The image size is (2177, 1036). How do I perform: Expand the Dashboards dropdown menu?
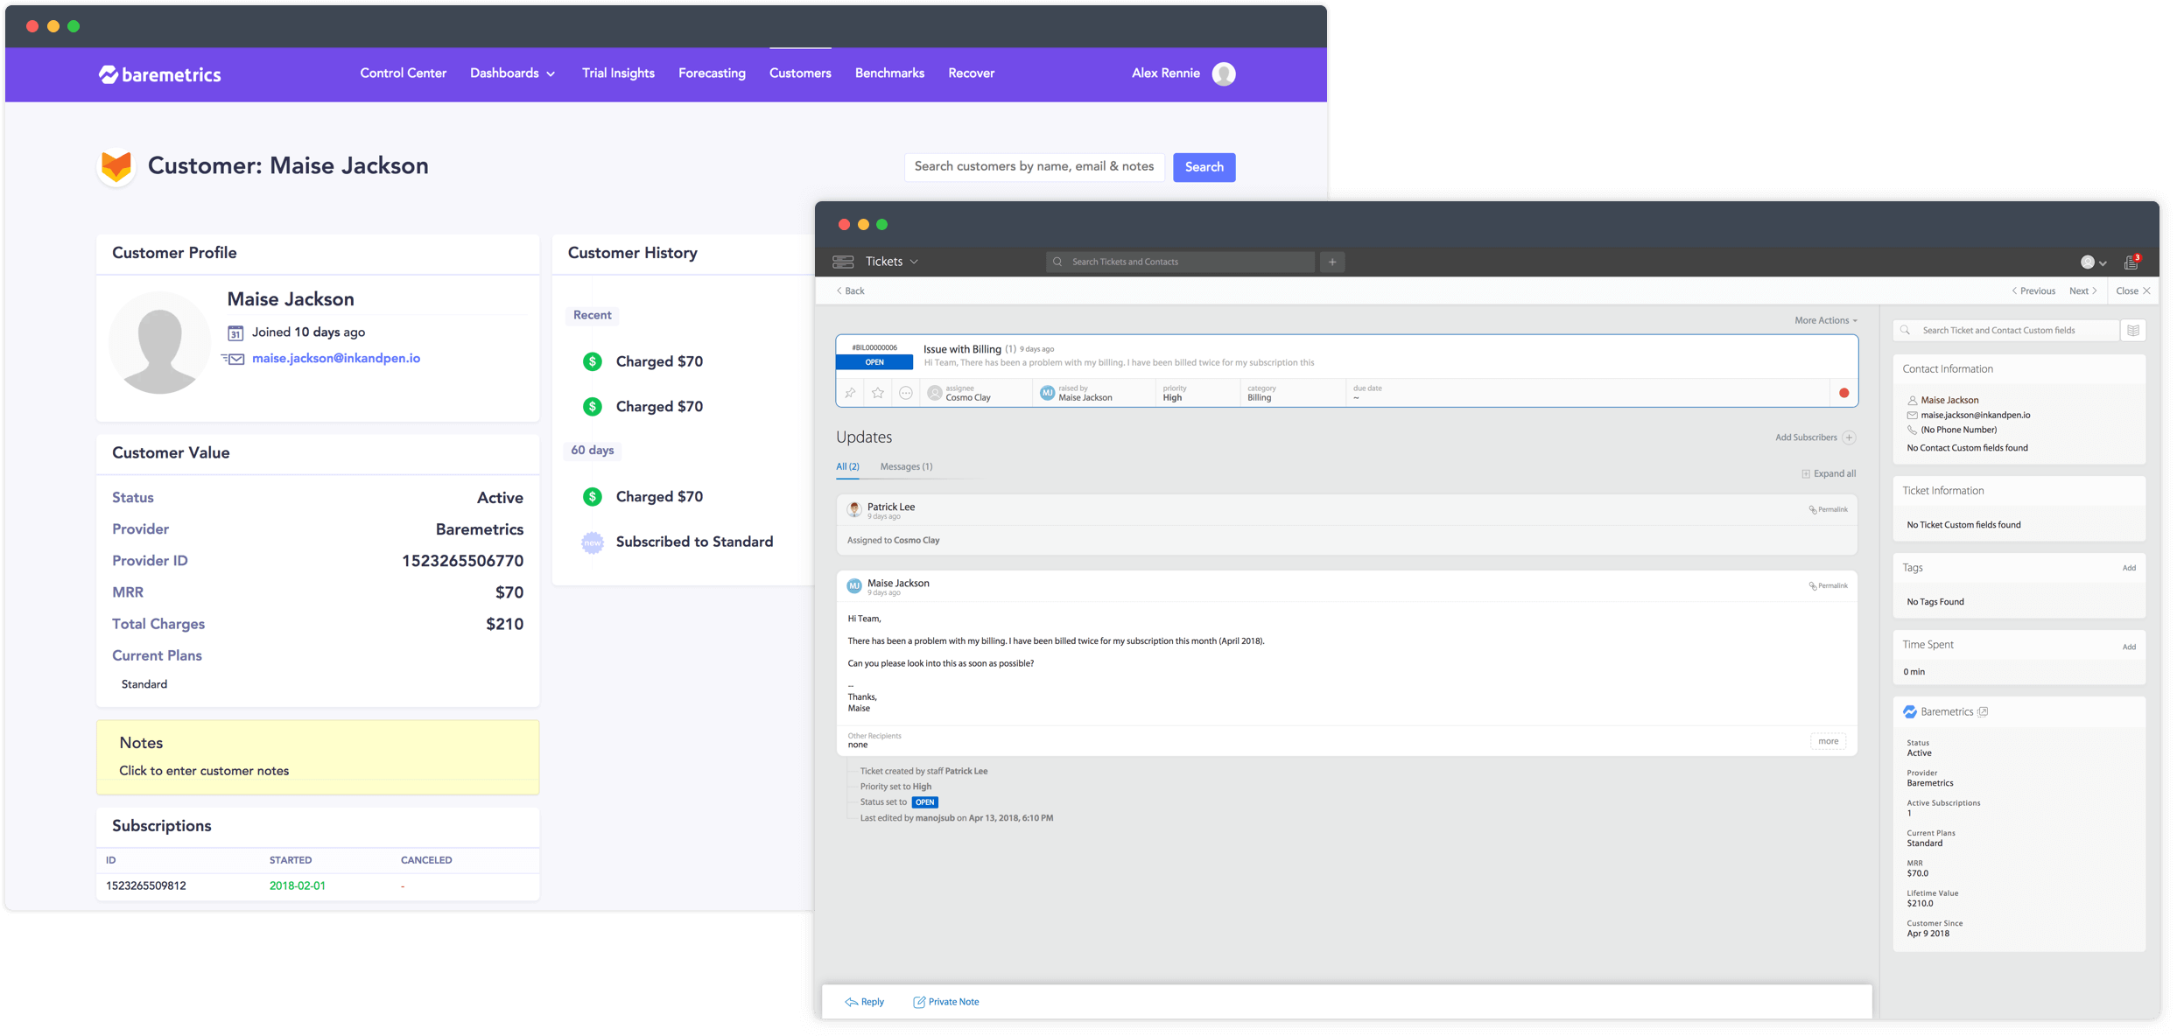(x=512, y=73)
